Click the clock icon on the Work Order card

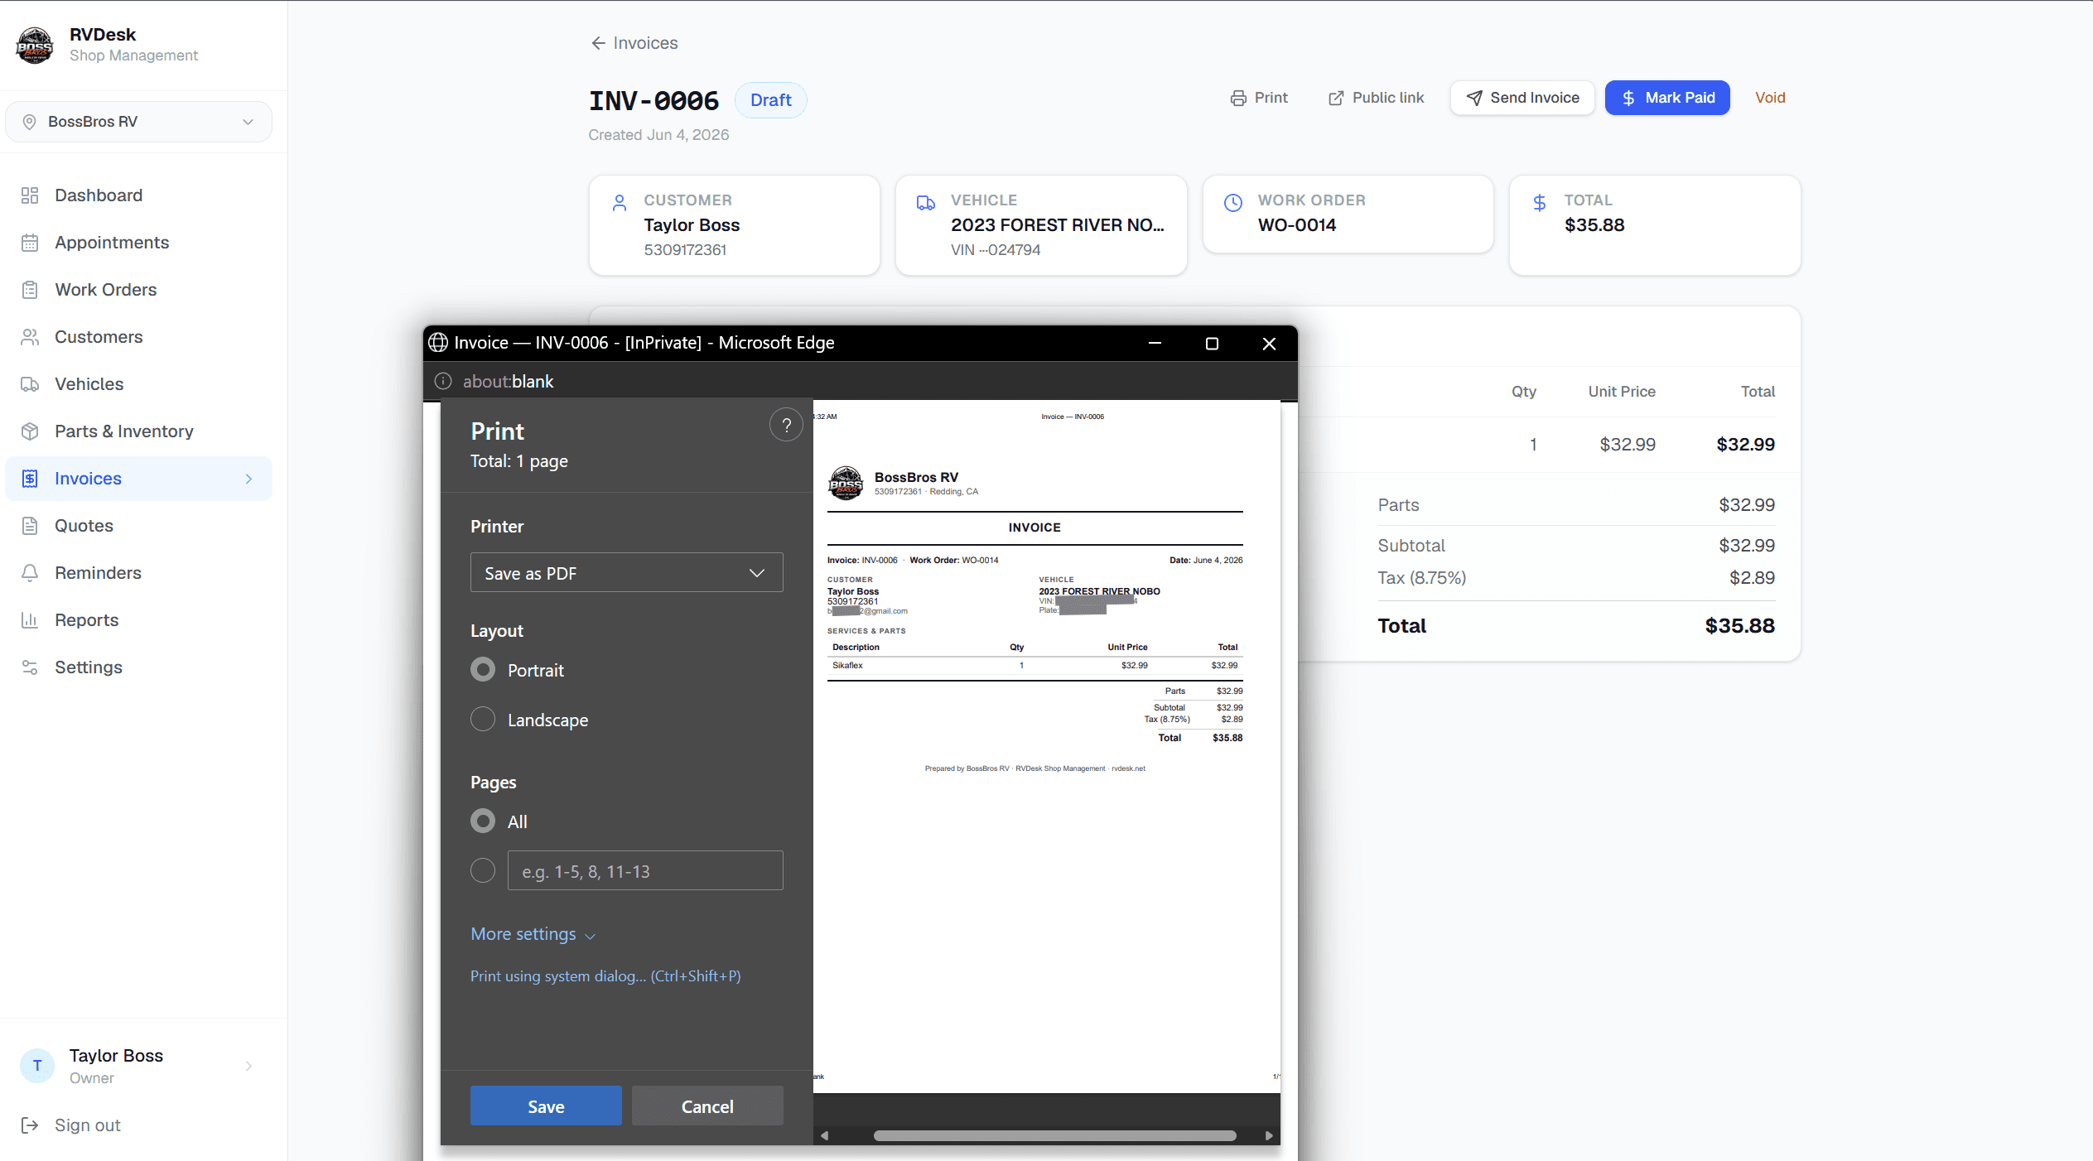point(1233,203)
